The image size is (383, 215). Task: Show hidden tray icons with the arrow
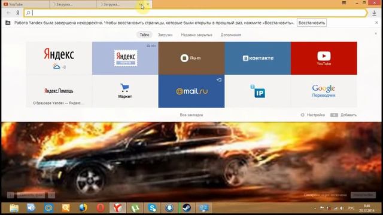tap(315, 208)
